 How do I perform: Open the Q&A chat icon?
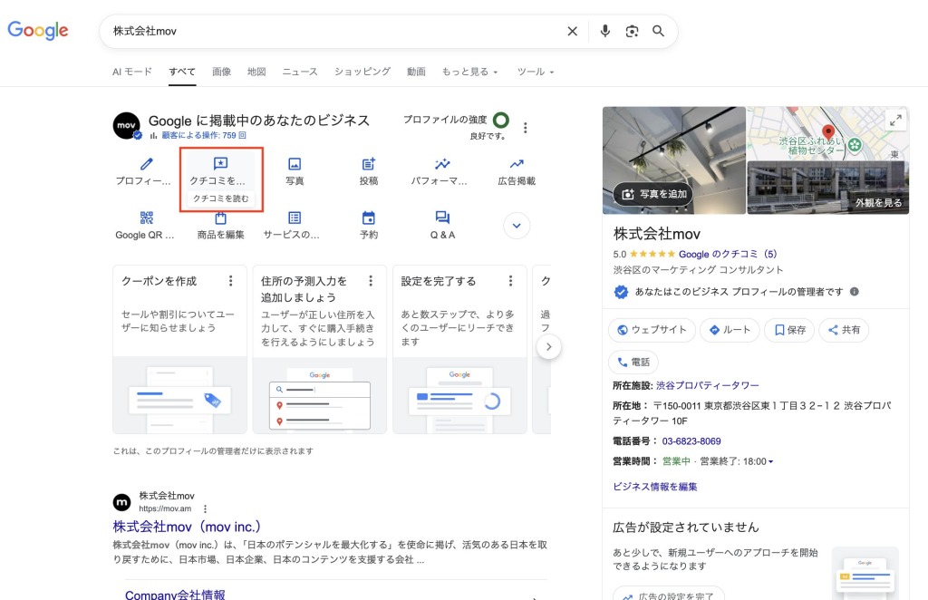(442, 218)
